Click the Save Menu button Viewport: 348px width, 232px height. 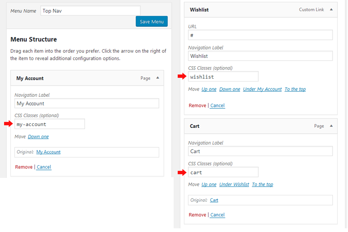tap(152, 22)
